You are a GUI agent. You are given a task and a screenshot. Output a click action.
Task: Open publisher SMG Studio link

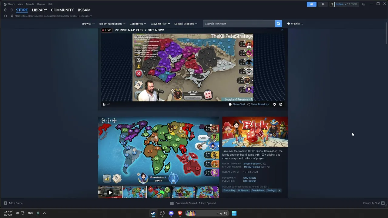250,181
